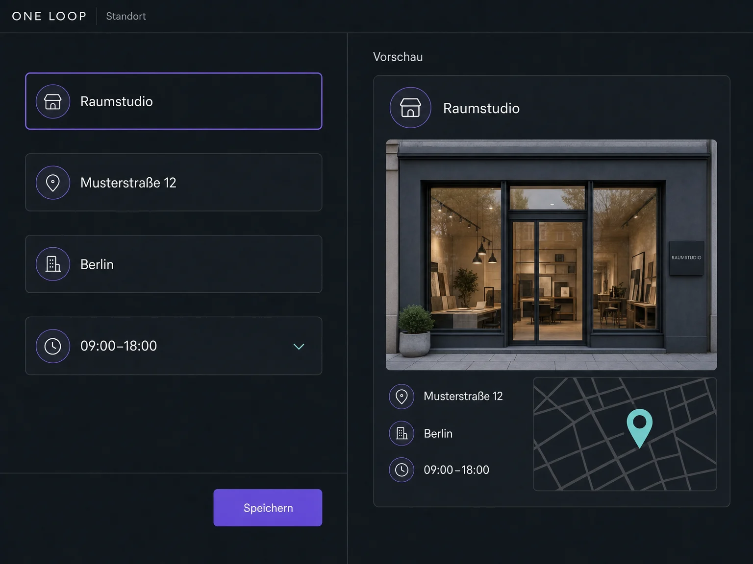Focus the Berlin city input field
This screenshot has height=564, width=753.
(x=174, y=264)
